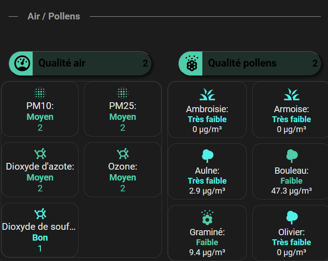Click the Air / Pollens section heading
The width and height of the screenshot is (328, 261).
click(x=54, y=16)
